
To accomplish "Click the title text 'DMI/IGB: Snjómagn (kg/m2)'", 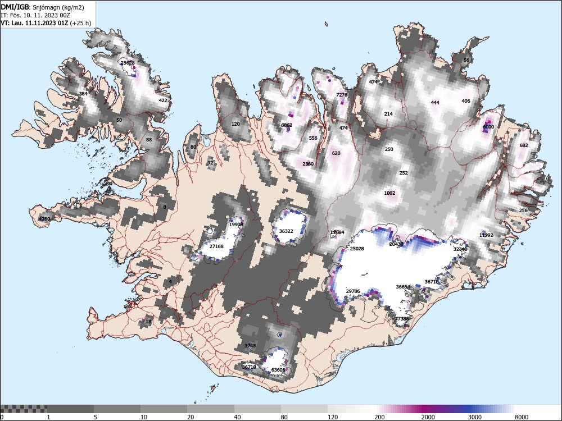I will pos(42,7).
